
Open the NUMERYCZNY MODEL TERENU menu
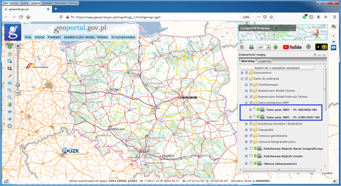pyautogui.click(x=86, y=37)
